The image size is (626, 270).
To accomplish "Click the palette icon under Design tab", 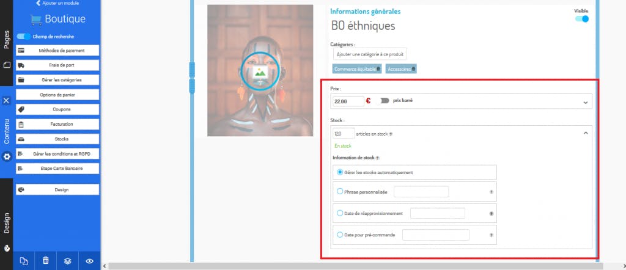I will point(6,247).
